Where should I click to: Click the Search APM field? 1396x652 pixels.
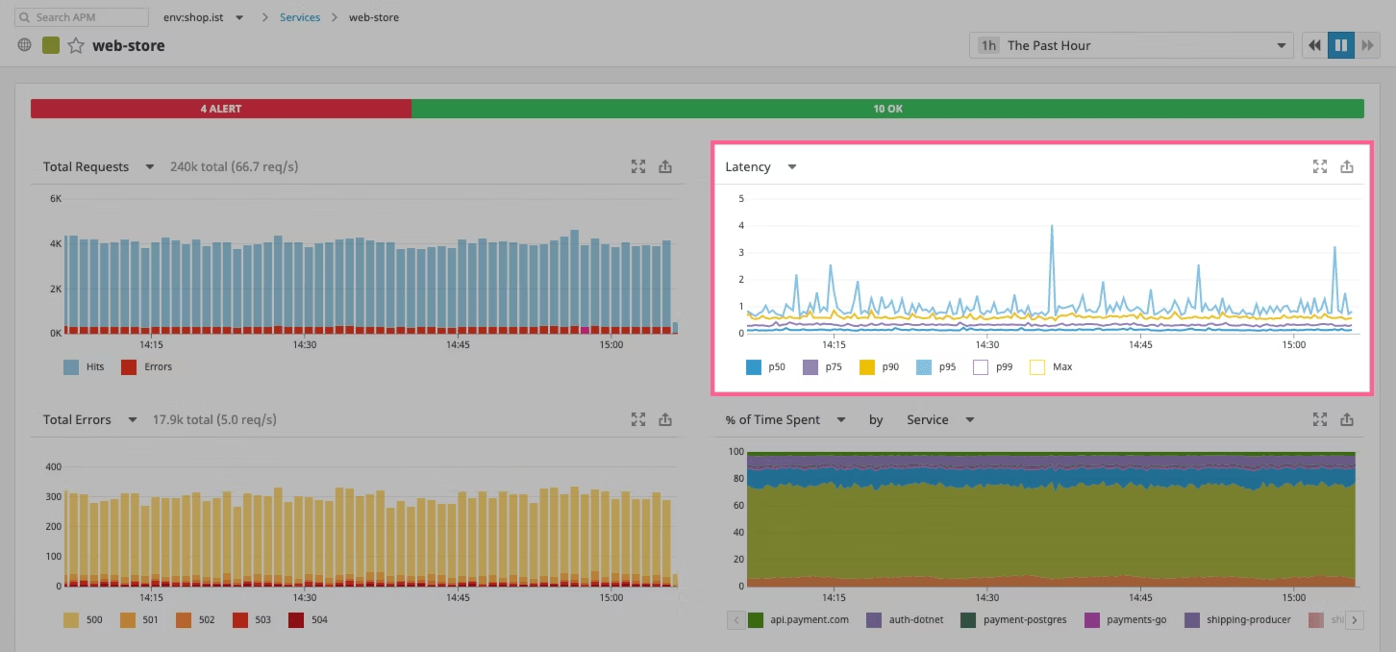pos(83,17)
